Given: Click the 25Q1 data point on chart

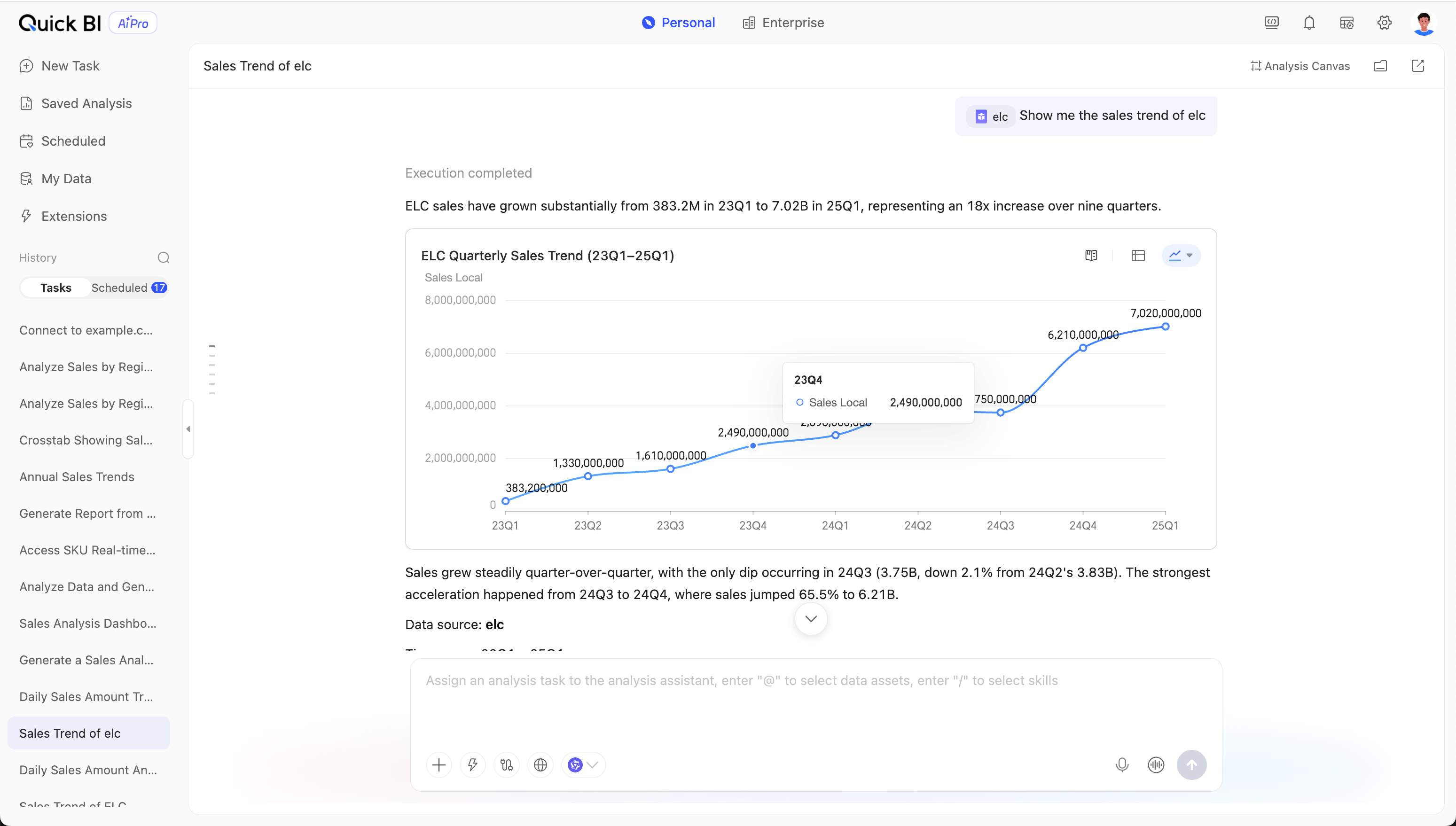Looking at the screenshot, I should [x=1165, y=327].
